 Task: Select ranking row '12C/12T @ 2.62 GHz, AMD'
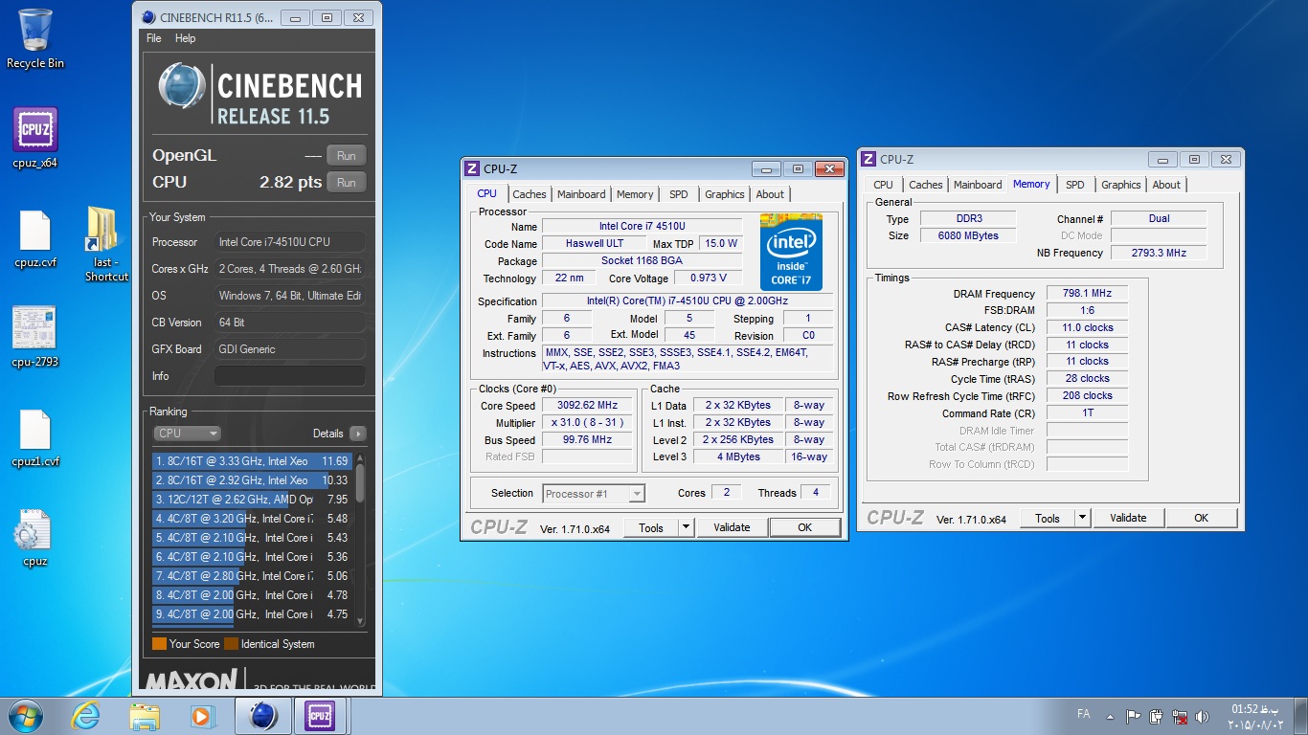pyautogui.click(x=252, y=500)
